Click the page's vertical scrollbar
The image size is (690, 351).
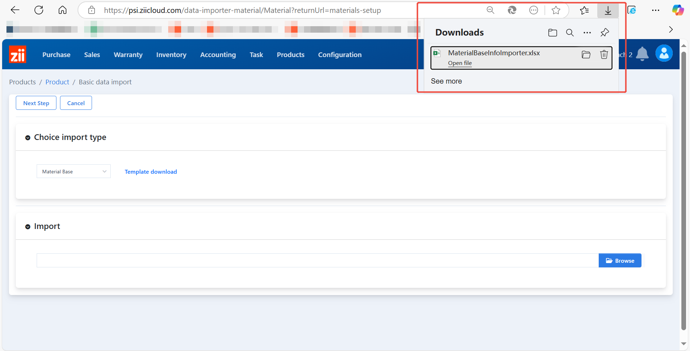tap(684, 190)
